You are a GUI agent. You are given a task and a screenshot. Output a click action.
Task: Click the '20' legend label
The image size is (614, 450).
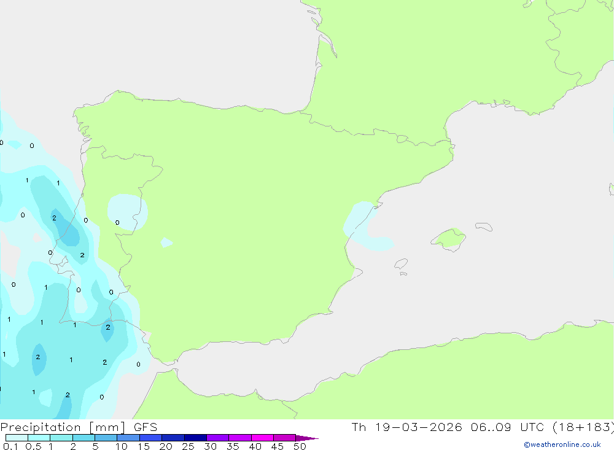[x=166, y=446]
